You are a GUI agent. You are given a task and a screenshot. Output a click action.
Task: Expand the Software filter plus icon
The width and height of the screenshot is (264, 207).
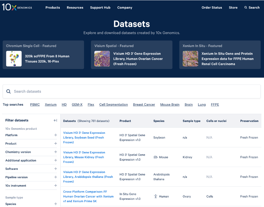[56, 169]
